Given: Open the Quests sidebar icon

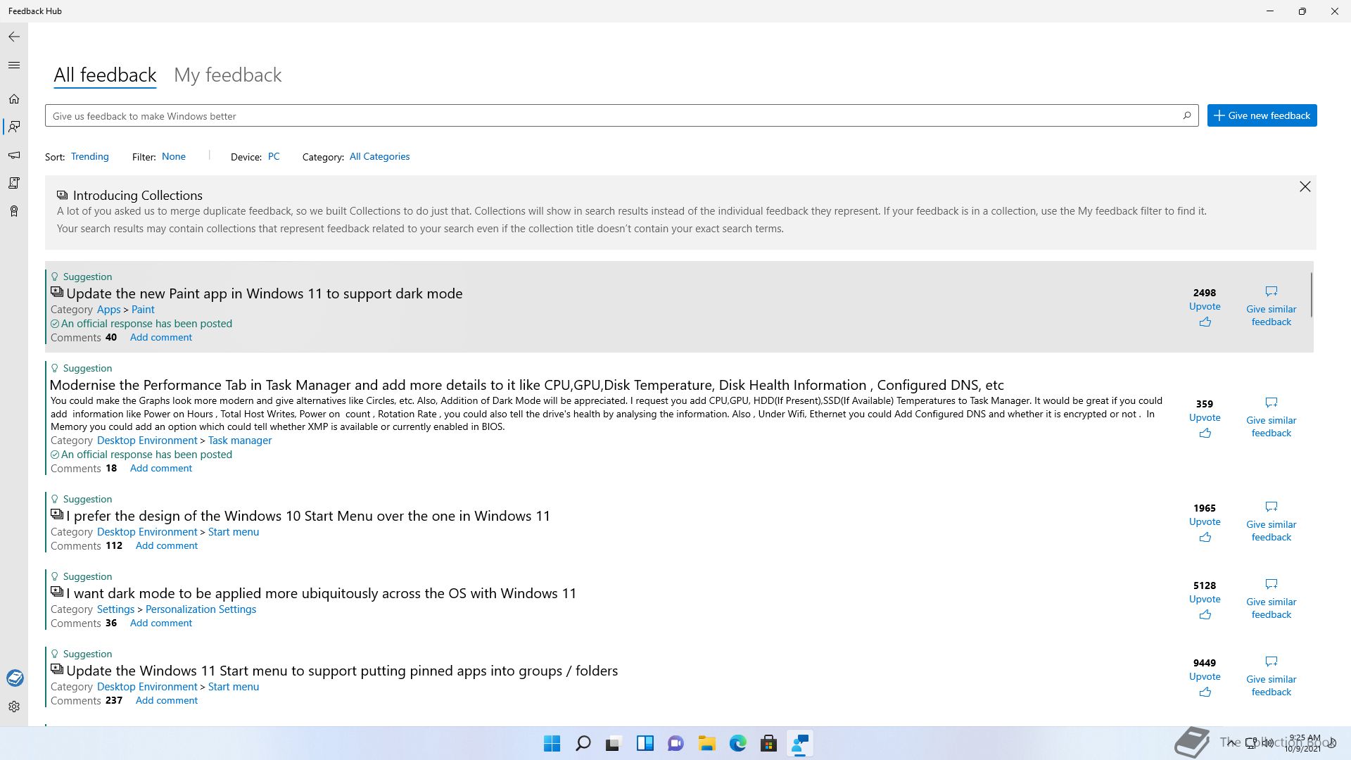Looking at the screenshot, I should 14,183.
